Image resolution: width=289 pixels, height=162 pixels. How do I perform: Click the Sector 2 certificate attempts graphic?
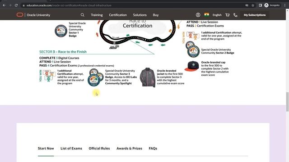193,36
